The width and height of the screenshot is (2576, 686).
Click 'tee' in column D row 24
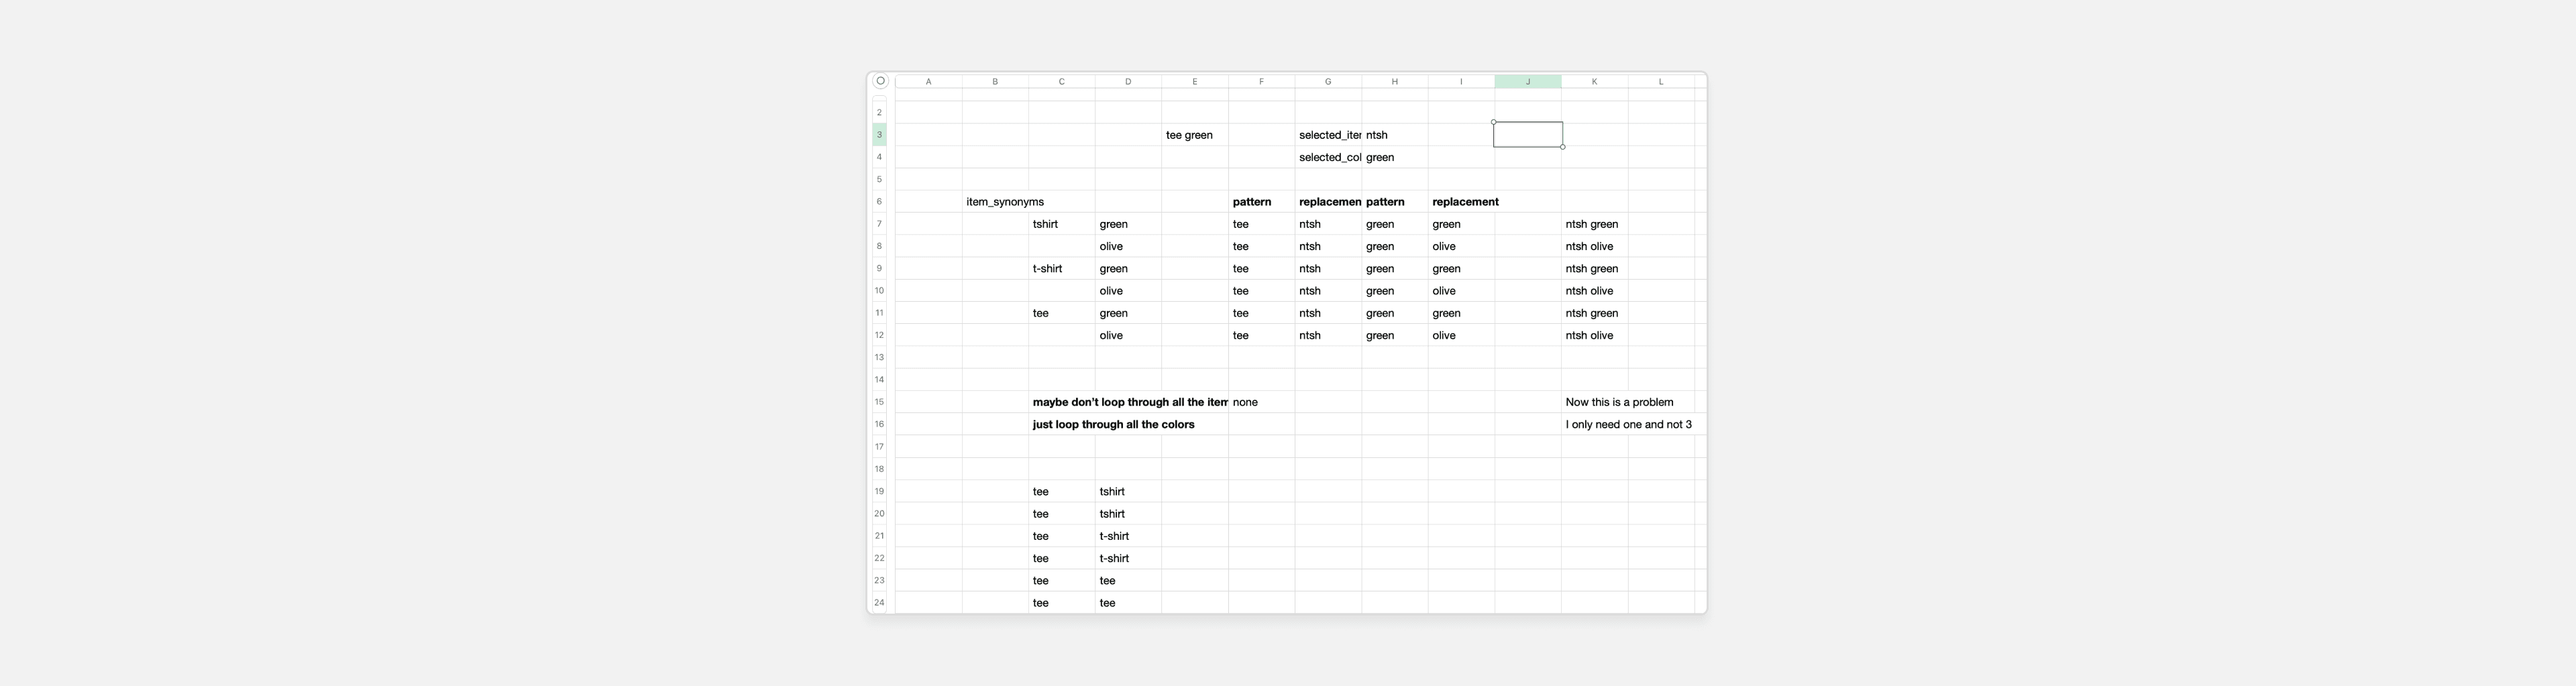pyautogui.click(x=1128, y=603)
